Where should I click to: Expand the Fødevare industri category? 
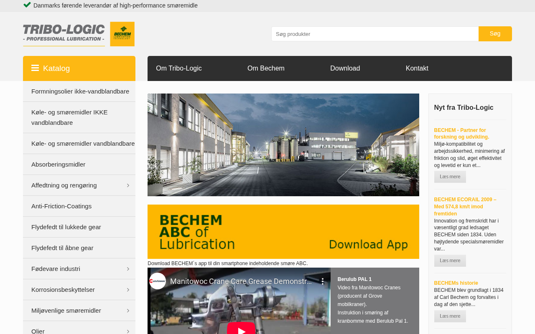[128, 269]
